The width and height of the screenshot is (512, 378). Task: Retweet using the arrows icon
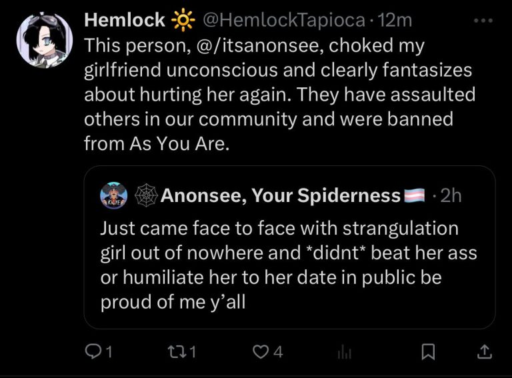(177, 351)
